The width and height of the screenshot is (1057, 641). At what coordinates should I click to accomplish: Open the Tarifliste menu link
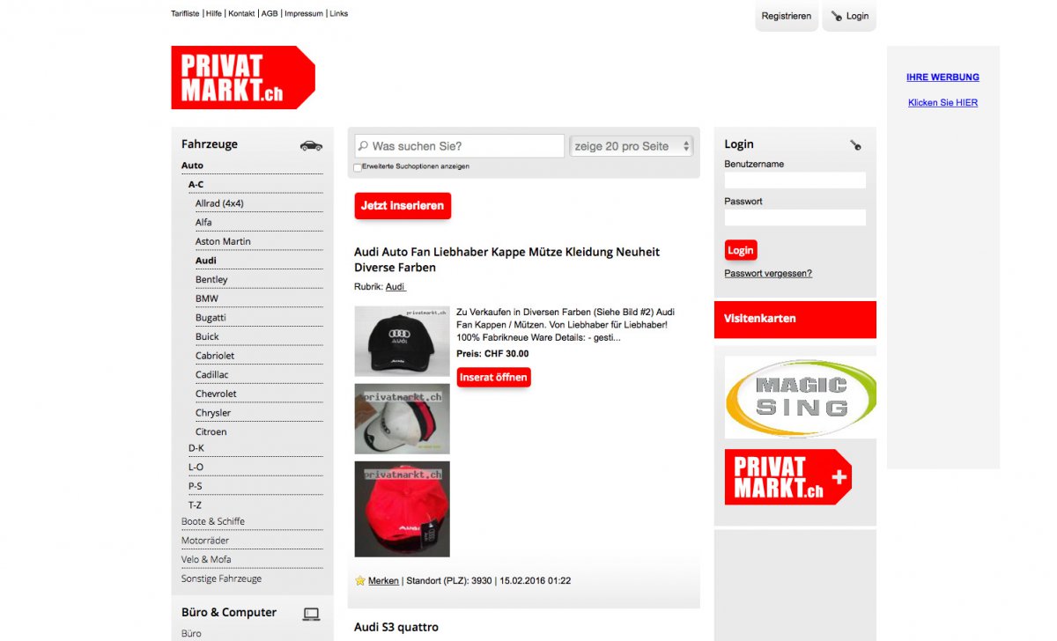click(185, 14)
